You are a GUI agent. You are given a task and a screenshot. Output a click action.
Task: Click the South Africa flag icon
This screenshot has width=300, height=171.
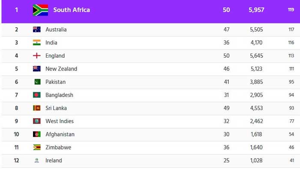(40, 10)
